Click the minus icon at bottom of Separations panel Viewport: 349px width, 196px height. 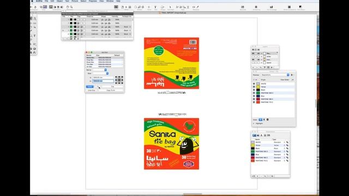(x=261, y=176)
